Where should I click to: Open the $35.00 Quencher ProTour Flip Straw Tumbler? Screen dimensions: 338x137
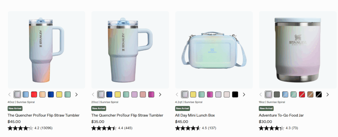(x=127, y=115)
